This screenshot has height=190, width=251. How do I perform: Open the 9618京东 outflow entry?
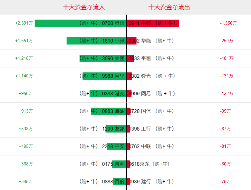pos(149,164)
